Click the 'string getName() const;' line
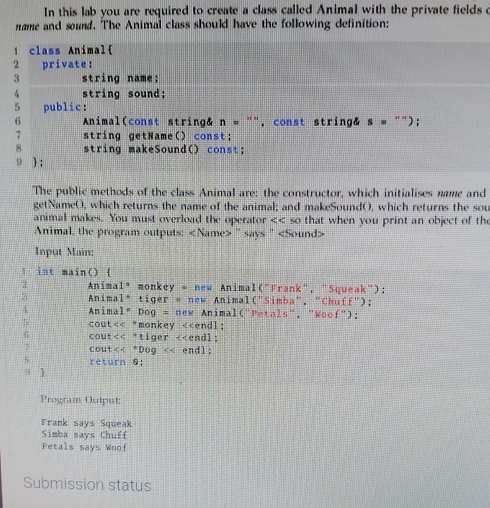 [157, 136]
